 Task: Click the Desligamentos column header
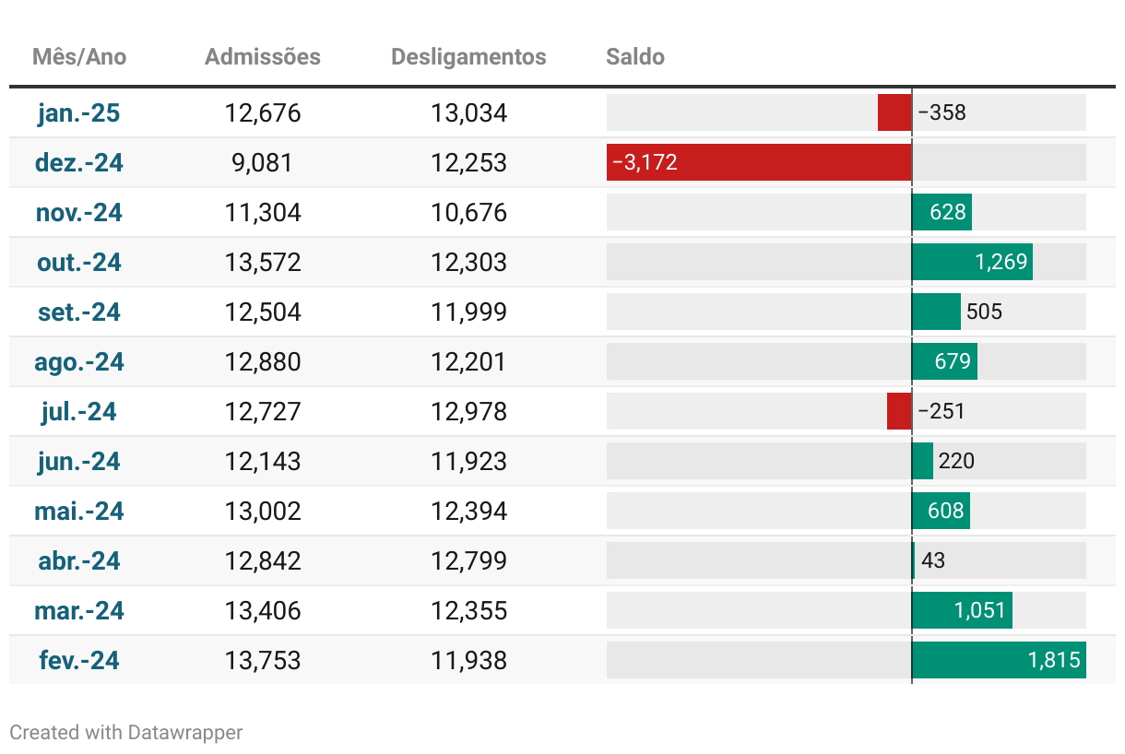[x=468, y=57]
